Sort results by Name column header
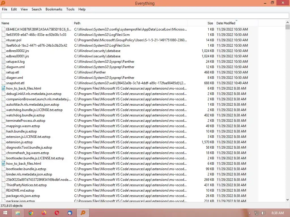The width and height of the screenshot is (290, 217). pyautogui.click(x=36, y=23)
